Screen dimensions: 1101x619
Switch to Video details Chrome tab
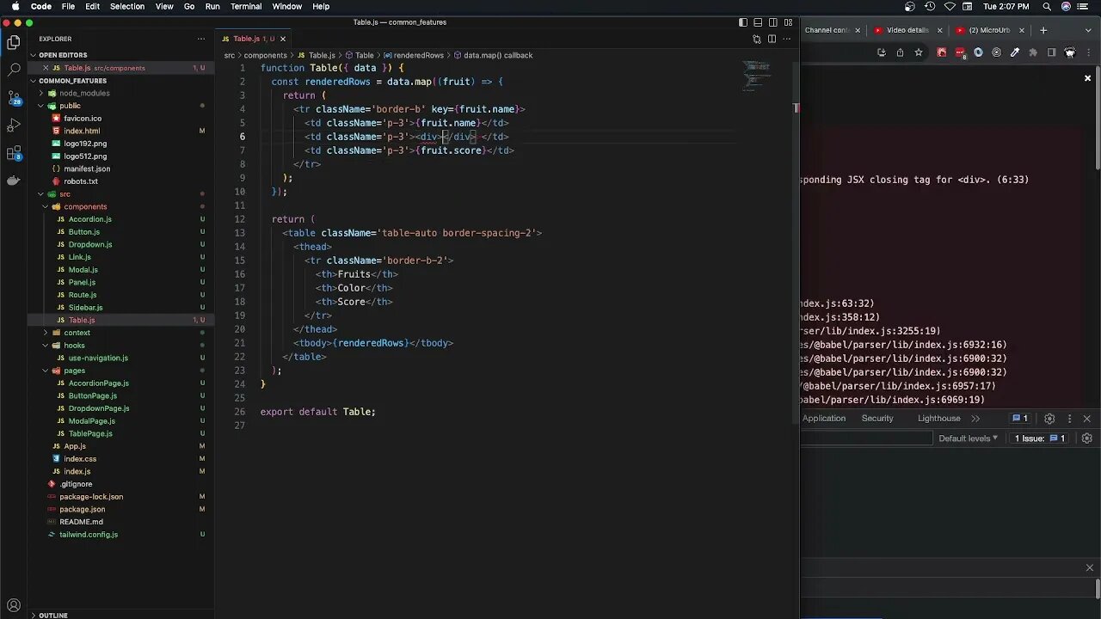pyautogui.click(x=907, y=30)
